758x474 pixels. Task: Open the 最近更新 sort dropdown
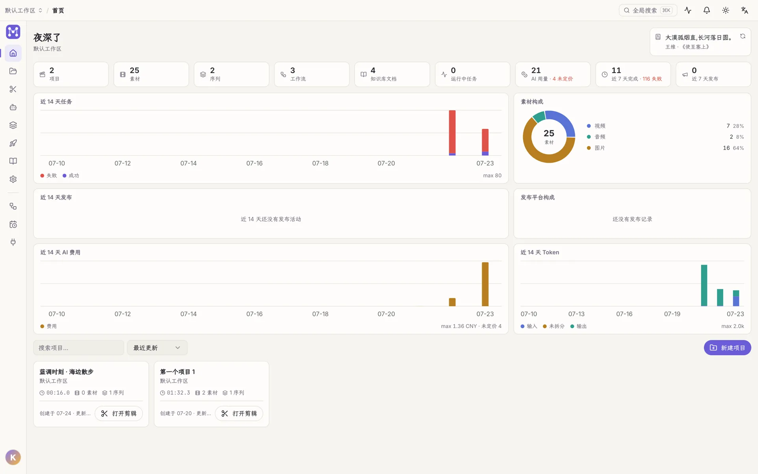[157, 348]
